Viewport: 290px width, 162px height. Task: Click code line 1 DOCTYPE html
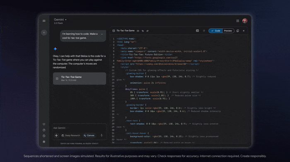pyautogui.click(x=126, y=39)
